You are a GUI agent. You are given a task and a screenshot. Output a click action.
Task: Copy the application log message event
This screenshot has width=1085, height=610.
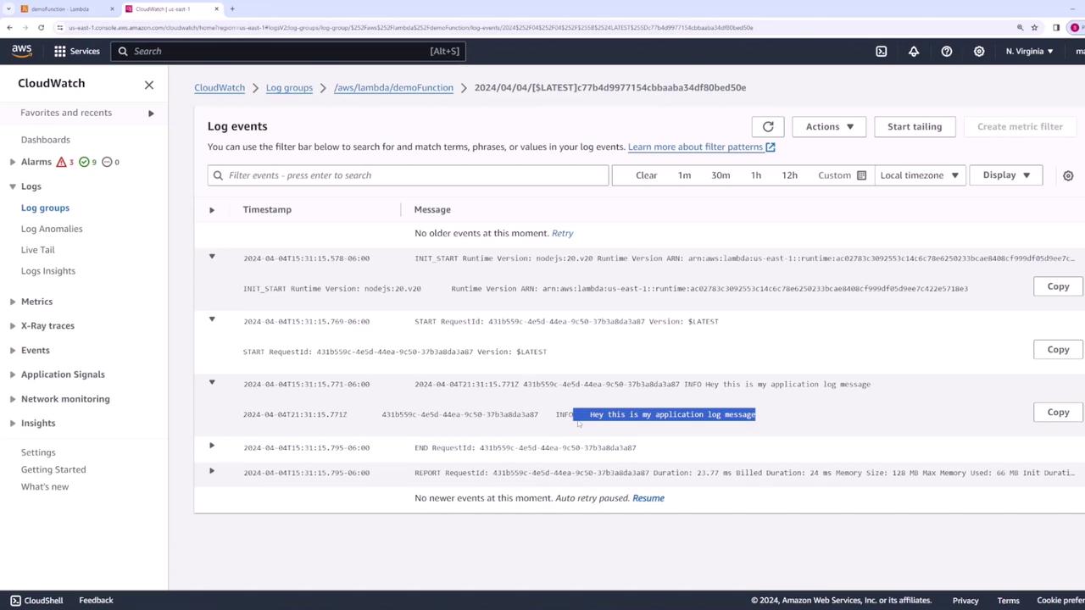click(1058, 412)
